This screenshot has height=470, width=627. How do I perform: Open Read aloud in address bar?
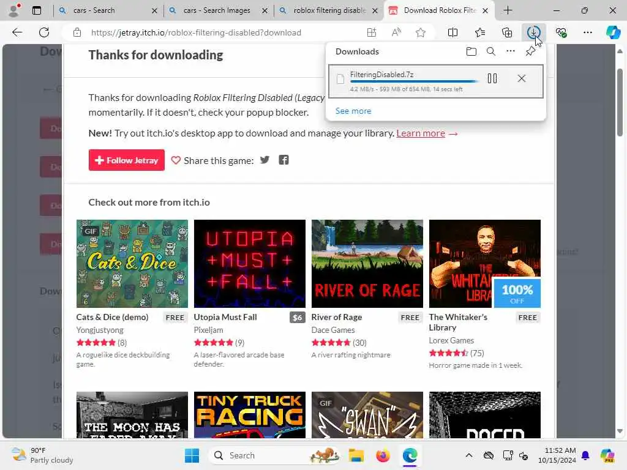point(396,32)
